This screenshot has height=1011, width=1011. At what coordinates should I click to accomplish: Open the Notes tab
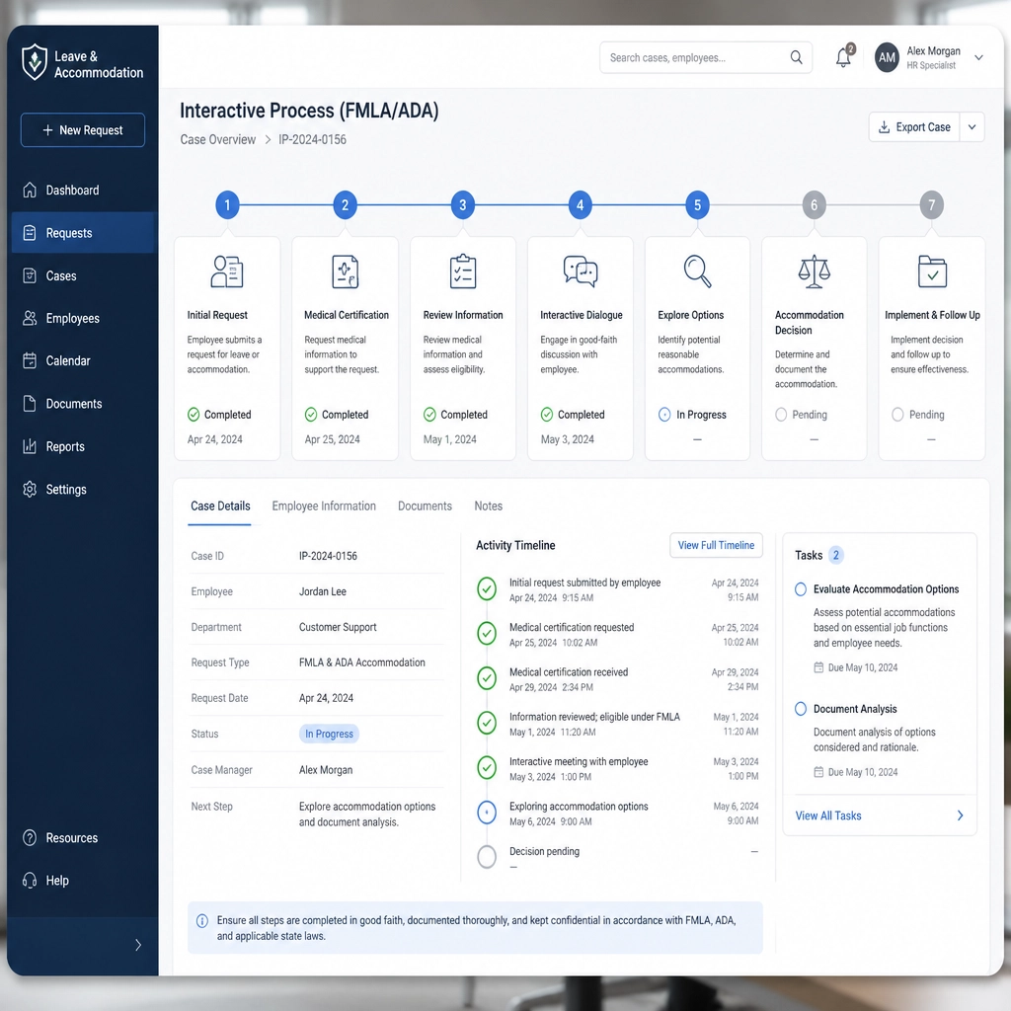[x=488, y=506]
